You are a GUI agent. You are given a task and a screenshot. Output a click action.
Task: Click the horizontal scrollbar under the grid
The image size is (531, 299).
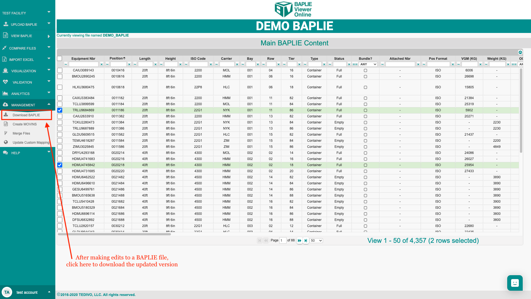point(114,234)
